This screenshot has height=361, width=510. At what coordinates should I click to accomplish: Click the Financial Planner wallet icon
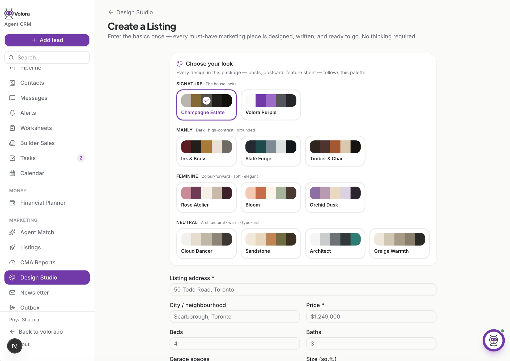pyautogui.click(x=12, y=203)
